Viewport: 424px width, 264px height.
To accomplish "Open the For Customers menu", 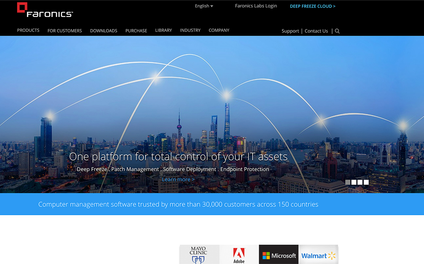I will pyautogui.click(x=65, y=31).
